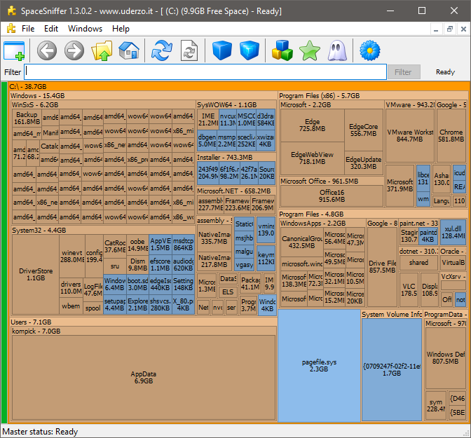471x438 pixels.
Task: Start a master rescan with blue arrows icon
Action: click(162, 50)
